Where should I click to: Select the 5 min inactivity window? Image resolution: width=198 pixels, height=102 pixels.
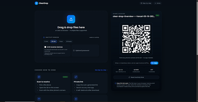[x=46, y=41]
